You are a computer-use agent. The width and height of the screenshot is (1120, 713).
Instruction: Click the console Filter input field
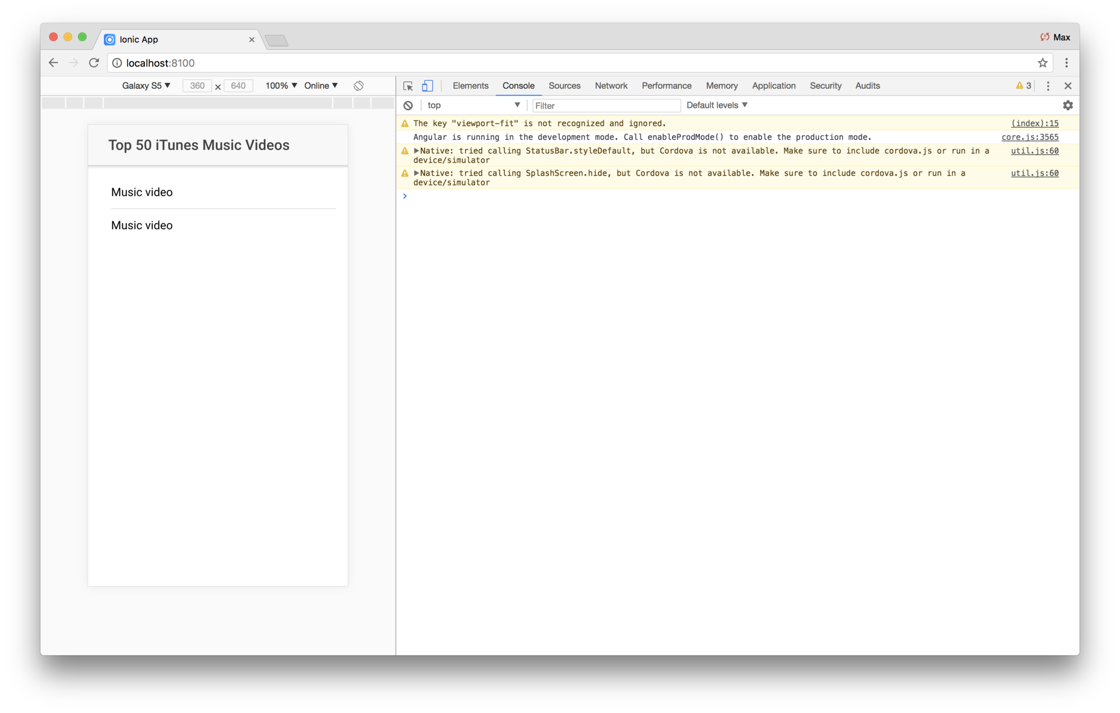[x=606, y=106]
